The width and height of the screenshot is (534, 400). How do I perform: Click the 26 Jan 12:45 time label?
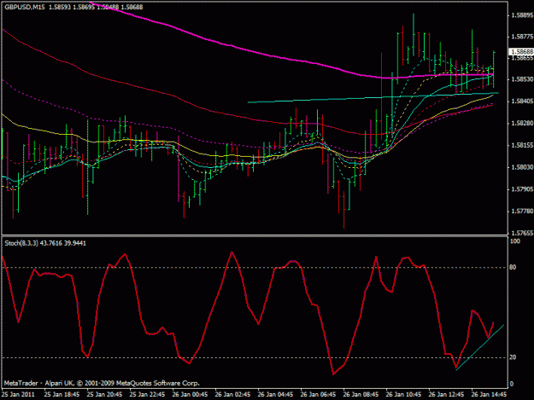(447, 395)
